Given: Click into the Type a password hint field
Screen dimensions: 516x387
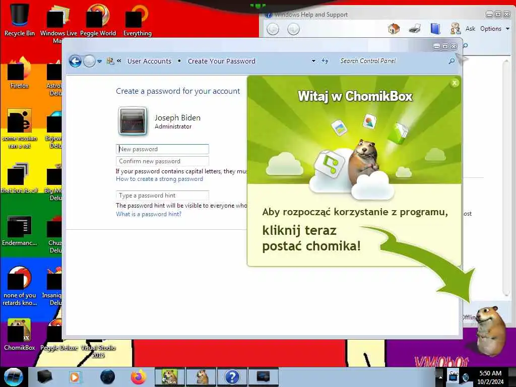Looking at the screenshot, I should (x=163, y=196).
